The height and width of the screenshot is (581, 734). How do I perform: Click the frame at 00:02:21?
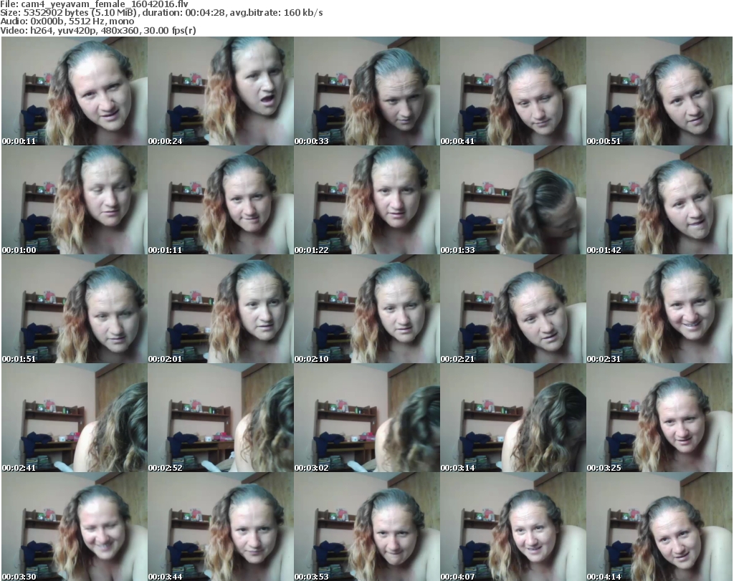coord(513,309)
